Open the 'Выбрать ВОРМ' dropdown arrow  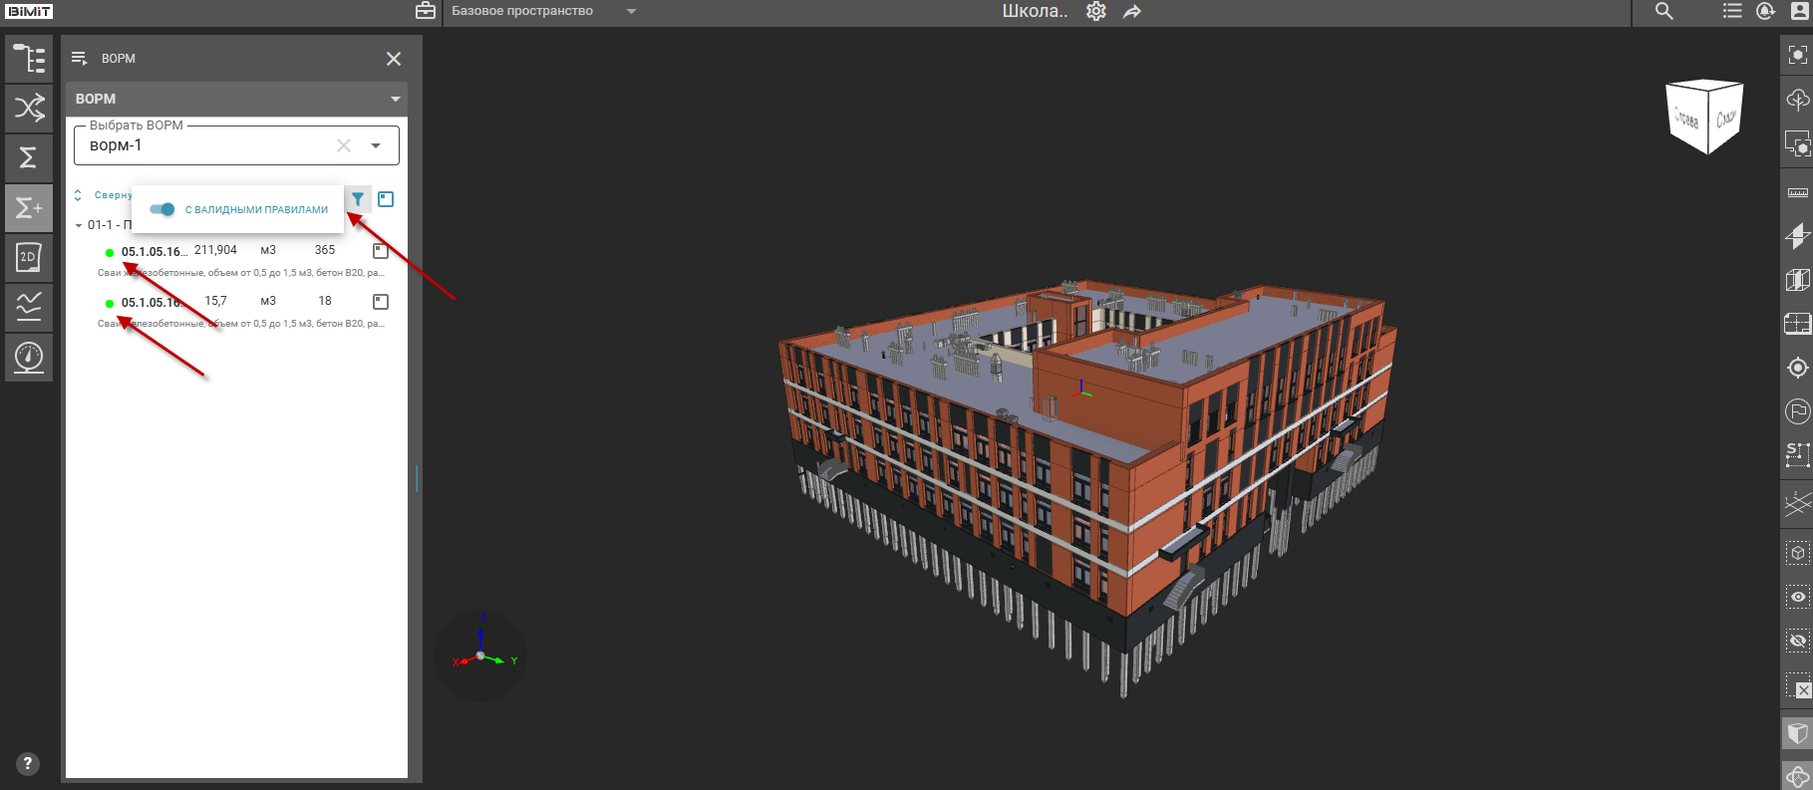[376, 145]
